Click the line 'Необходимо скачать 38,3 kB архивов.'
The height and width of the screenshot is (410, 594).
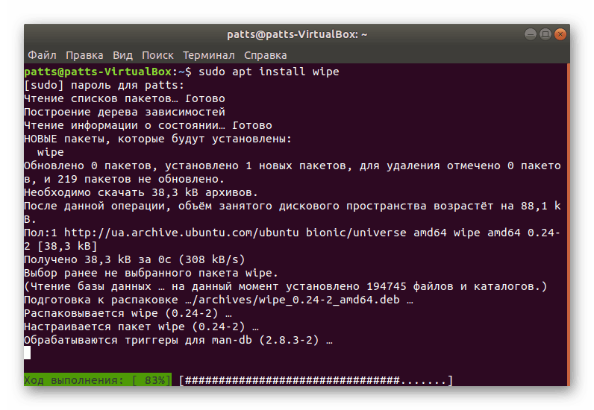(141, 192)
